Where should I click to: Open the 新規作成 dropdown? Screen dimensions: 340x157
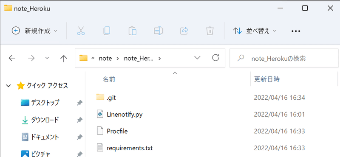point(34,31)
